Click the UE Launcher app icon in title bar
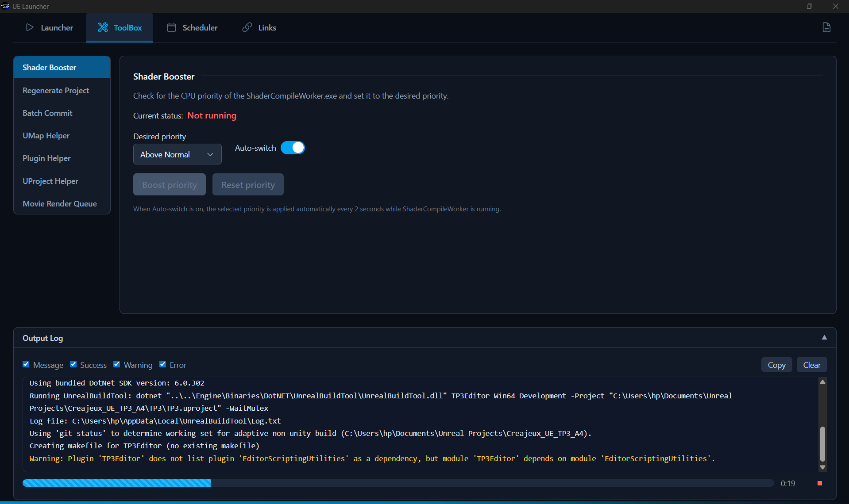849x504 pixels. 6,6
